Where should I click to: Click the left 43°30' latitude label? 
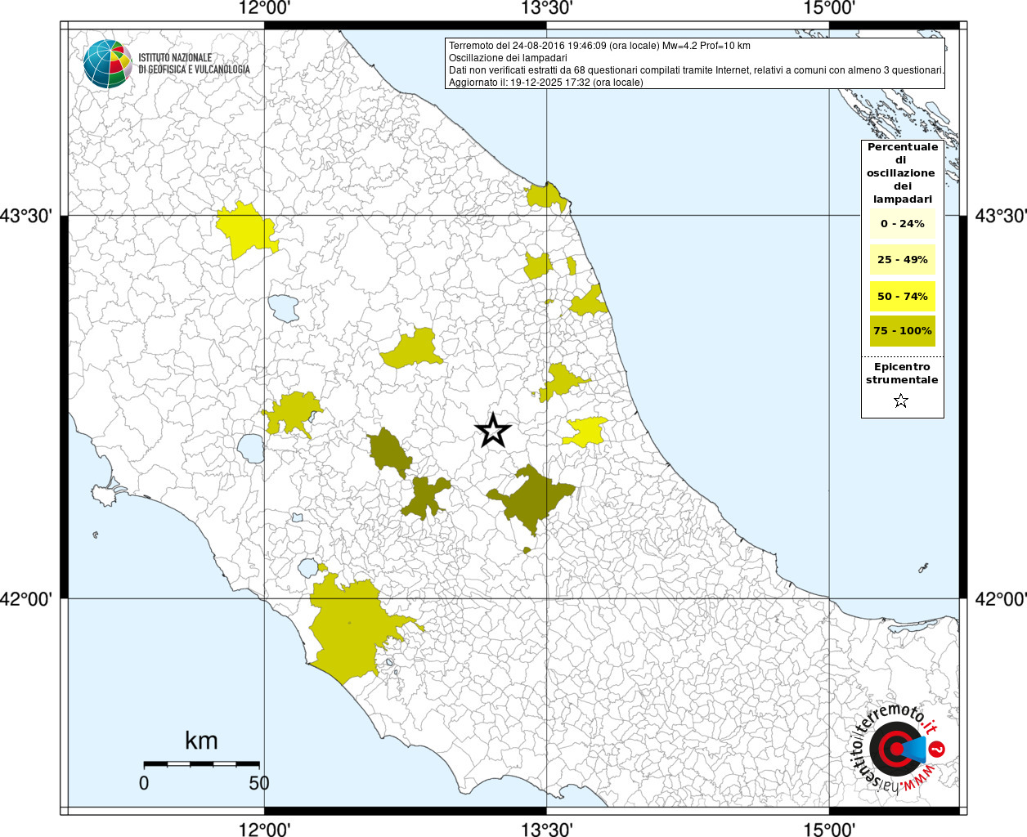coord(26,216)
